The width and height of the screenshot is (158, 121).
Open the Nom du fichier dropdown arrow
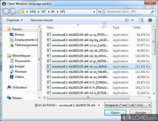point(99,105)
